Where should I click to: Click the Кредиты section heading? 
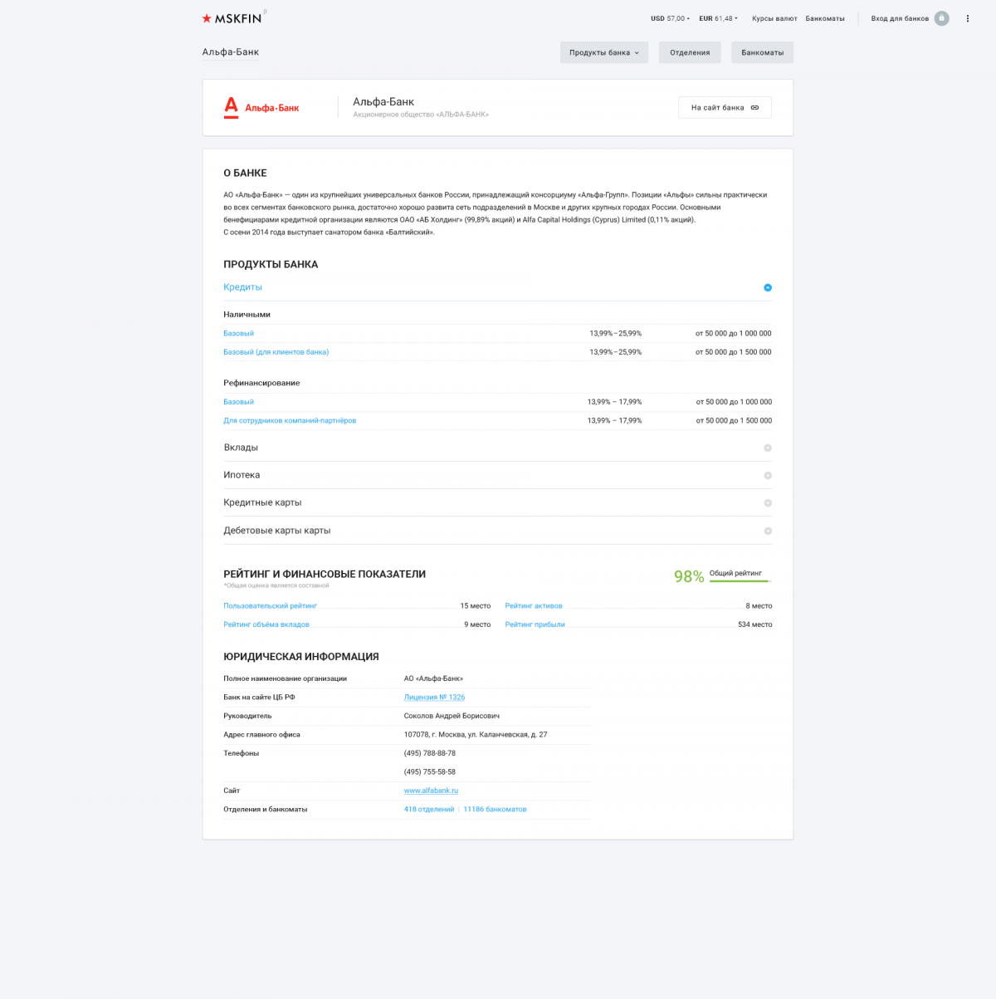[242, 287]
